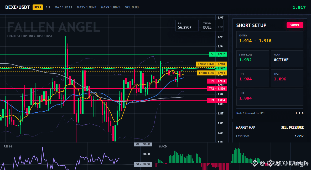Click the RSI 56.2907 box on chart
311x170 pixels.
coord(187,26)
